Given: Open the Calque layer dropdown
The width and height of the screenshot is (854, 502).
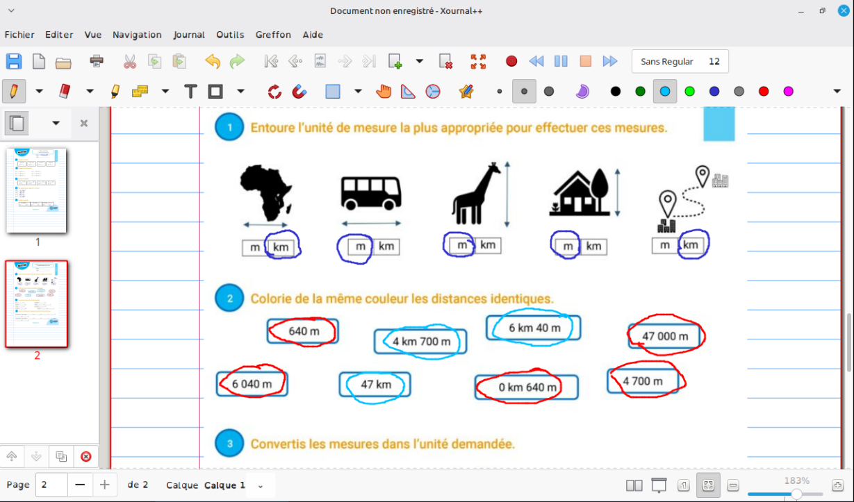Looking at the screenshot, I should [x=261, y=485].
